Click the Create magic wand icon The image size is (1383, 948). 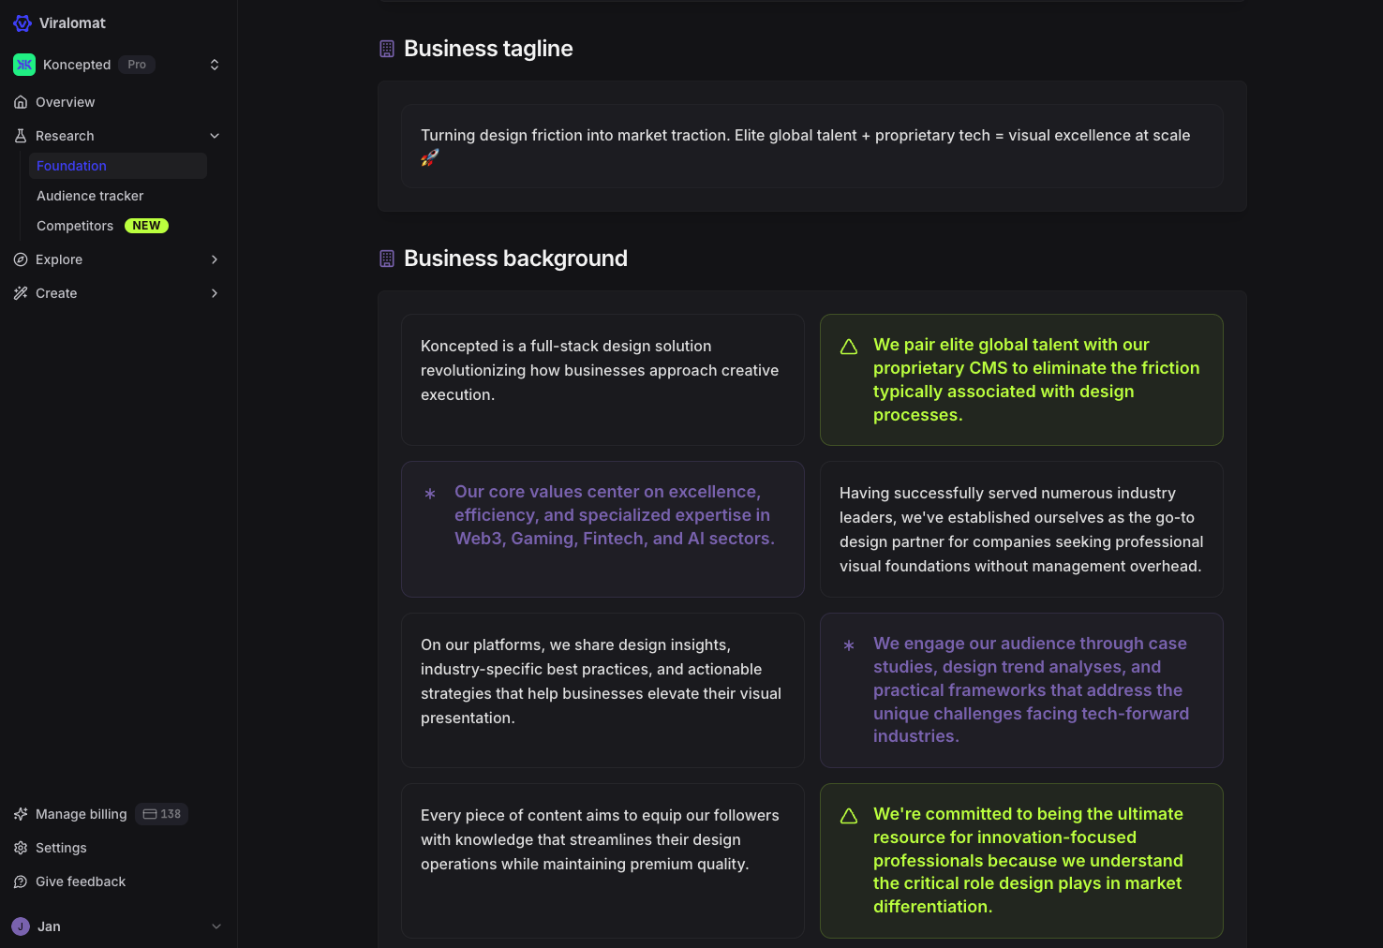(x=21, y=293)
